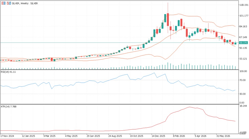Click the ATR(14) 7.788 indicator label
Viewport: 249px width, 139px height.
tap(9, 107)
